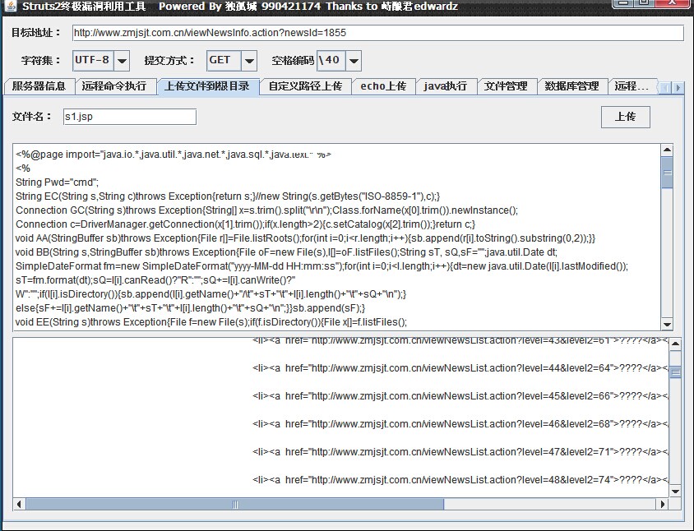Open the UTF-8 charset dropdown
694x531 pixels.
tap(122, 61)
